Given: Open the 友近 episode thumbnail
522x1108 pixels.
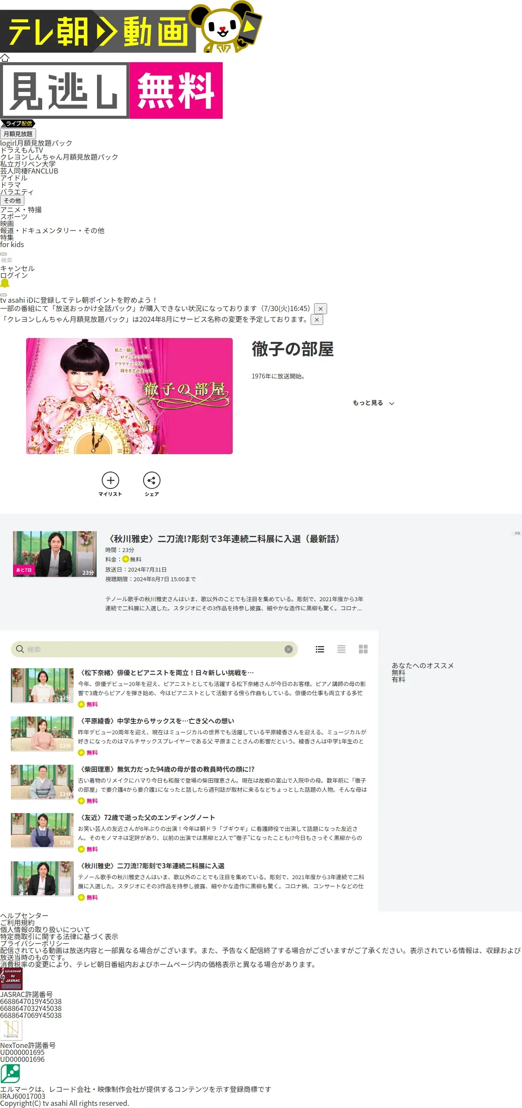Looking at the screenshot, I should [x=42, y=830].
